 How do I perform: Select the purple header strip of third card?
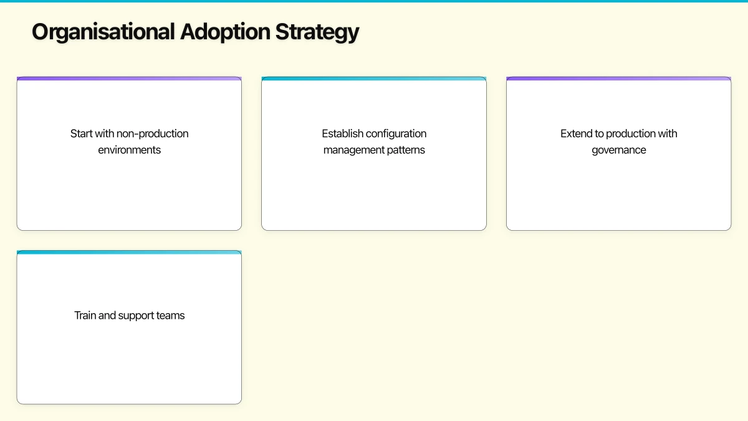click(x=618, y=79)
